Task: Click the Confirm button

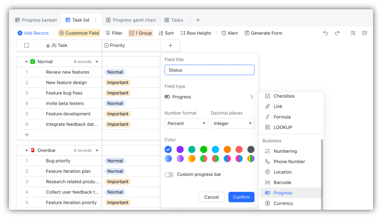Action: pyautogui.click(x=241, y=197)
